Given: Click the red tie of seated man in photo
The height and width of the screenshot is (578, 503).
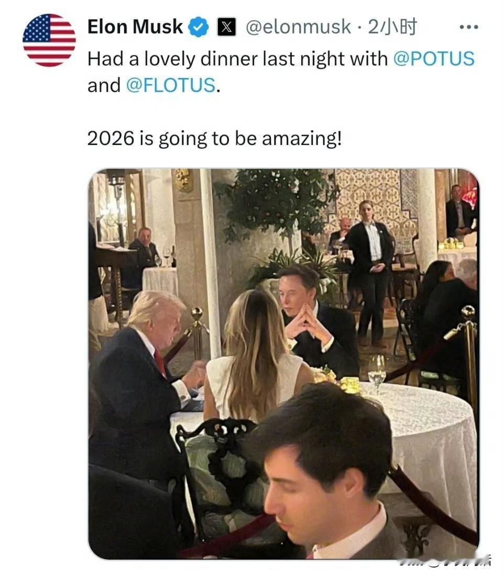Looking at the screenshot, I should coord(160,363).
